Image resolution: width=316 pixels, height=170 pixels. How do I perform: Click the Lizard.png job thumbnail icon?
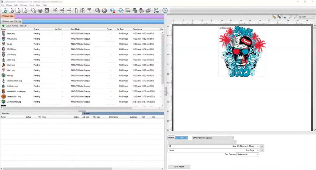click(x=3, y=60)
